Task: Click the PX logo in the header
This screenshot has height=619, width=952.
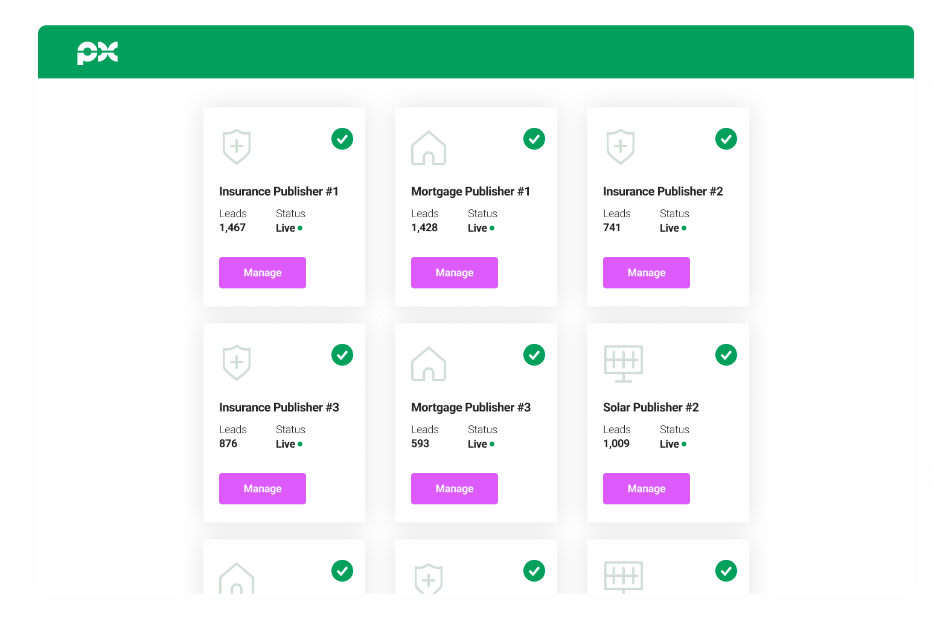Action: point(97,53)
